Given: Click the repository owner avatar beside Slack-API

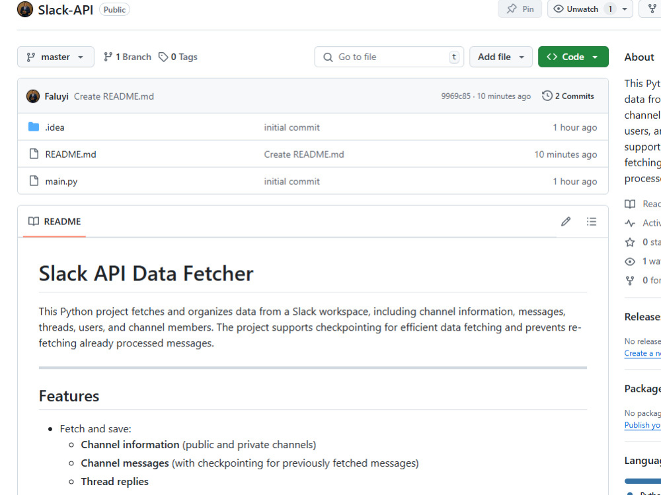Looking at the screenshot, I should pos(25,9).
